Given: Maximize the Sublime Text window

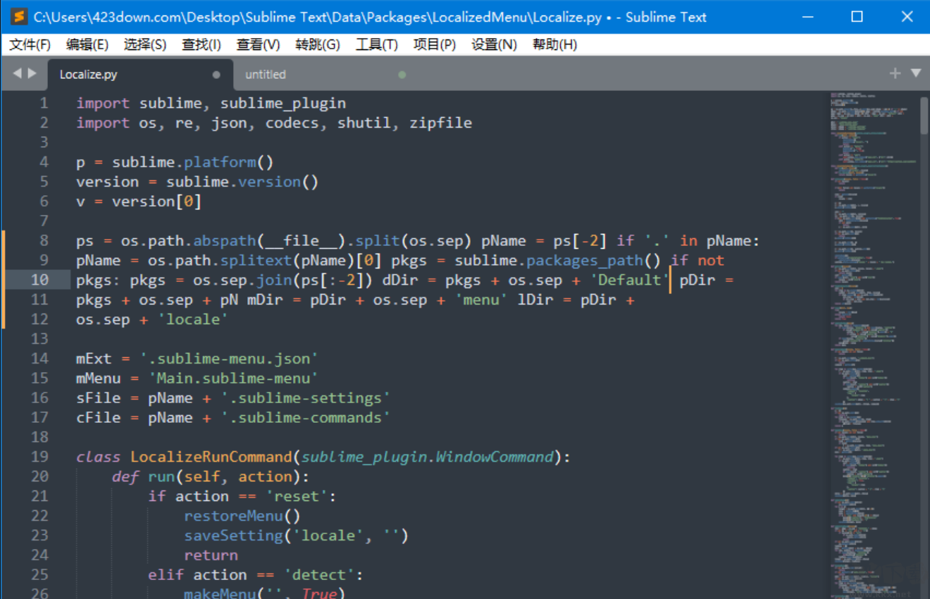Looking at the screenshot, I should pos(857,17).
